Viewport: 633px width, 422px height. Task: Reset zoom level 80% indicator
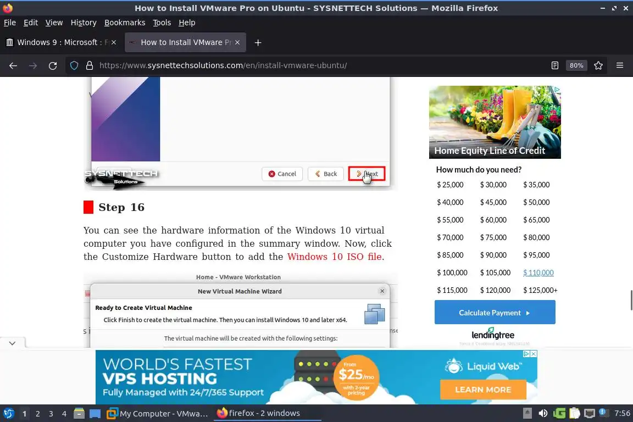click(576, 65)
